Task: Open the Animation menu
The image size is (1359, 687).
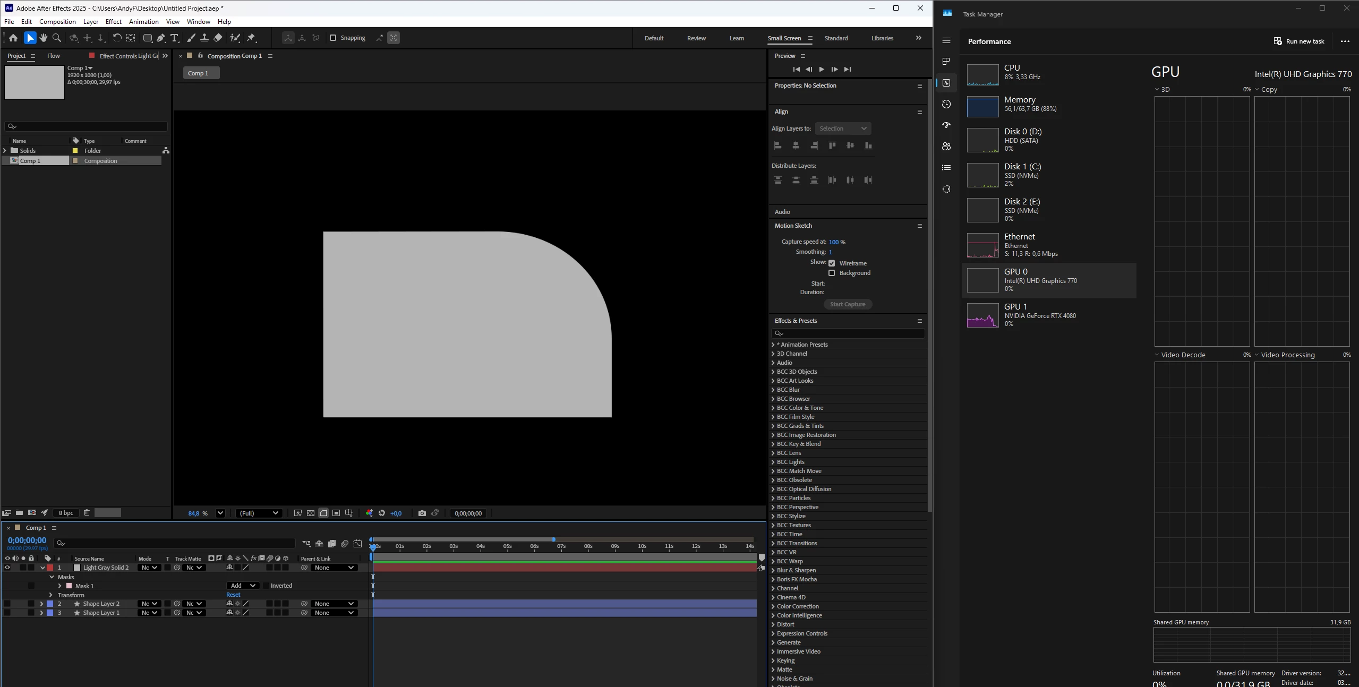Action: 143,22
